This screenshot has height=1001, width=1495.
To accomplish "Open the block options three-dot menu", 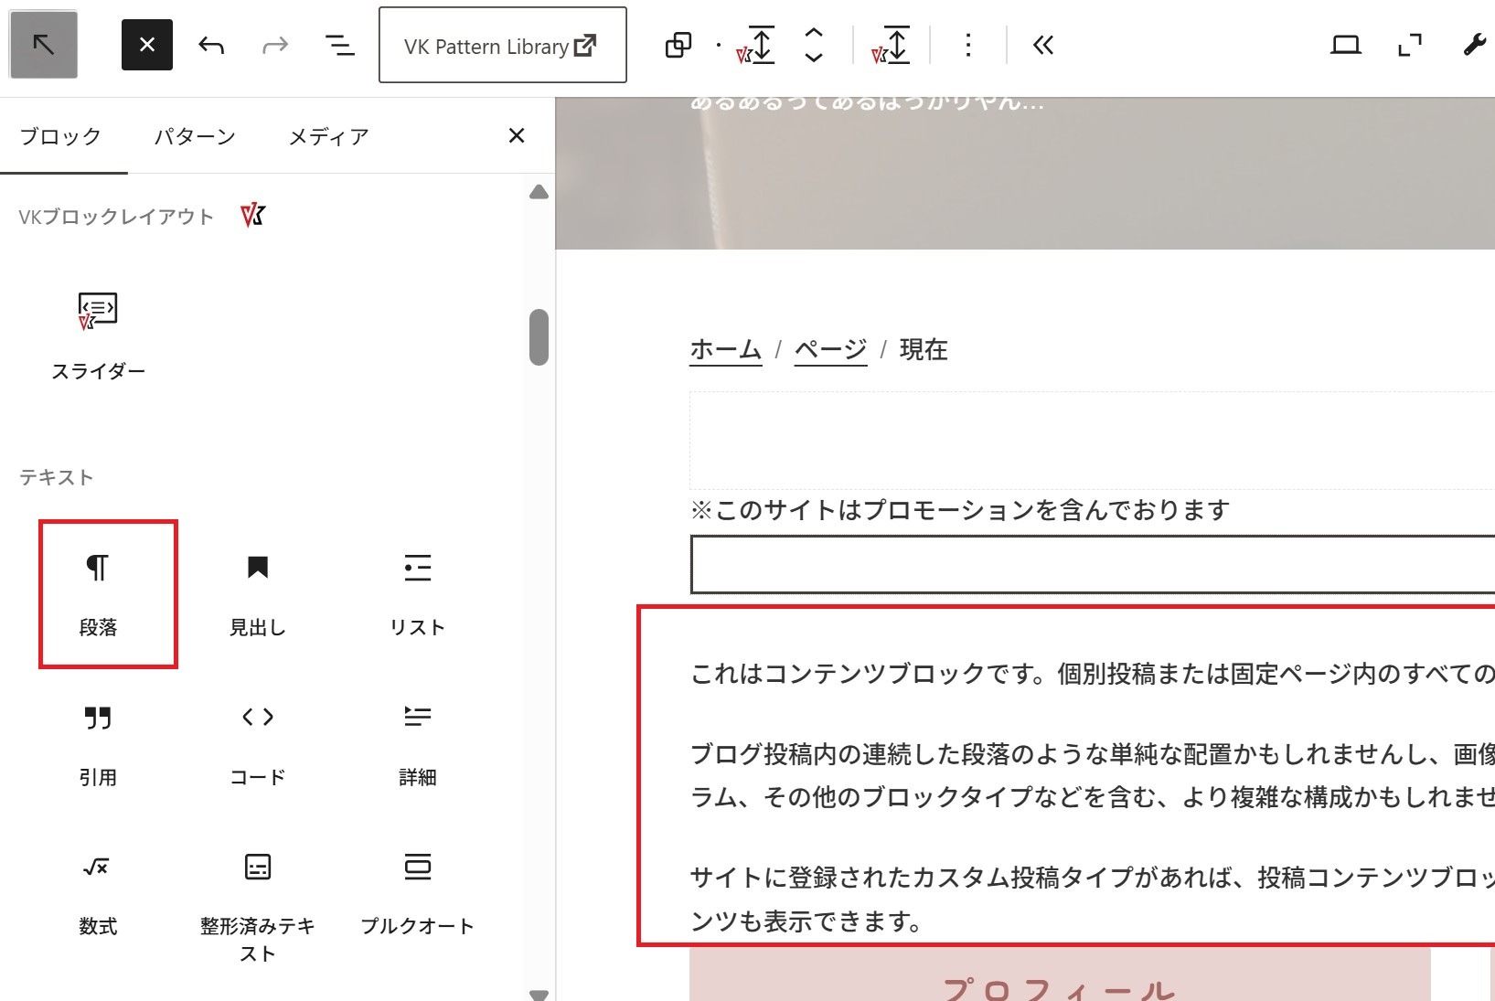I will click(968, 45).
